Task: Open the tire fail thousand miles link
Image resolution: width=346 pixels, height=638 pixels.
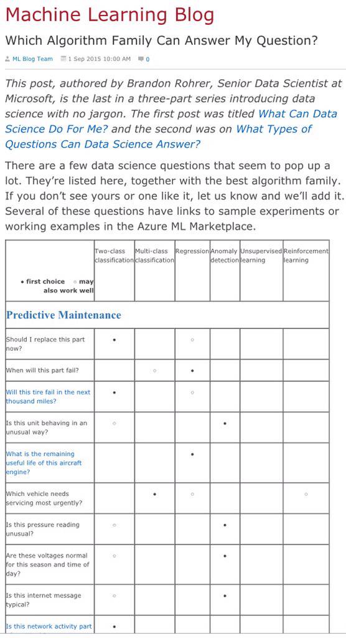Action: pos(48,397)
